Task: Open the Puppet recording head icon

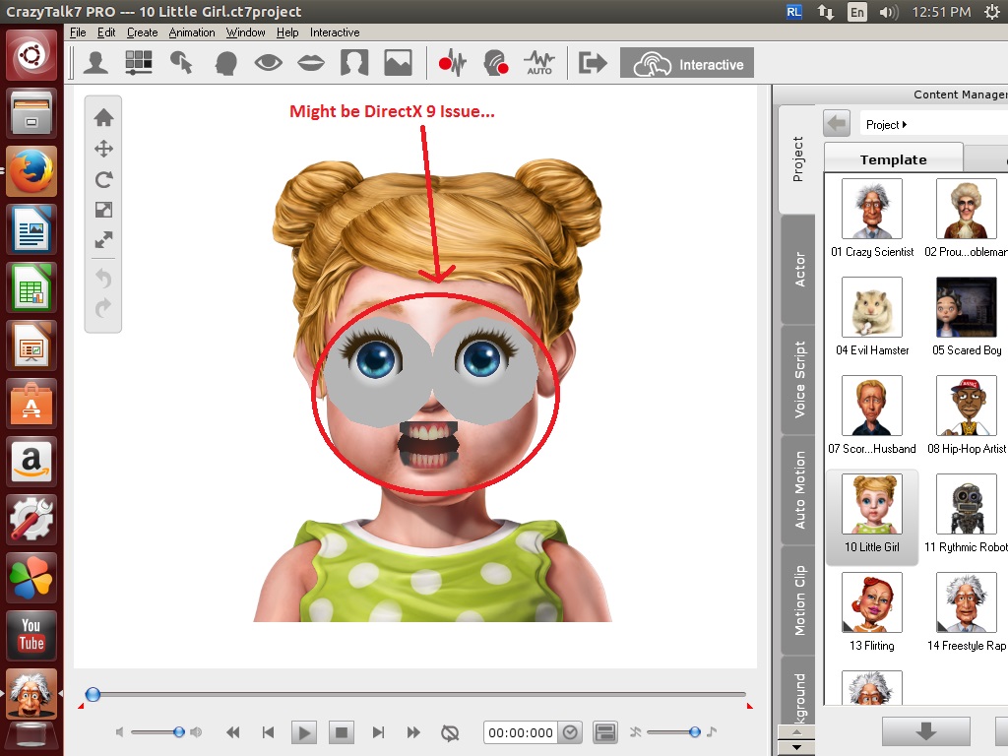Action: [496, 63]
